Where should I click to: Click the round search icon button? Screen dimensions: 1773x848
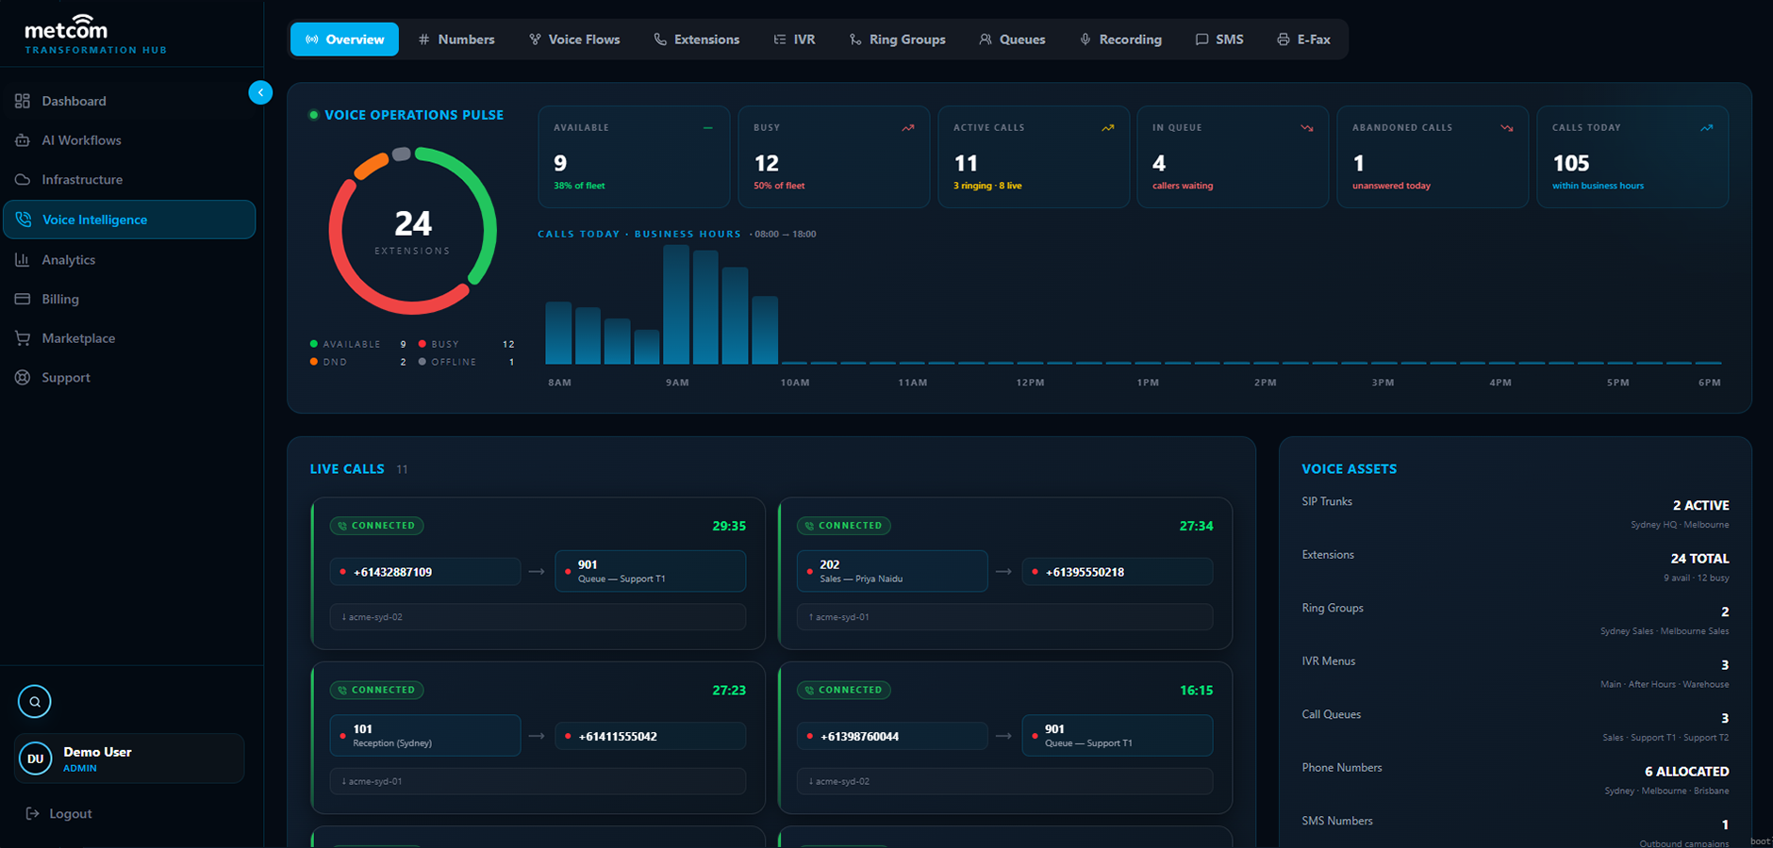pos(35,701)
